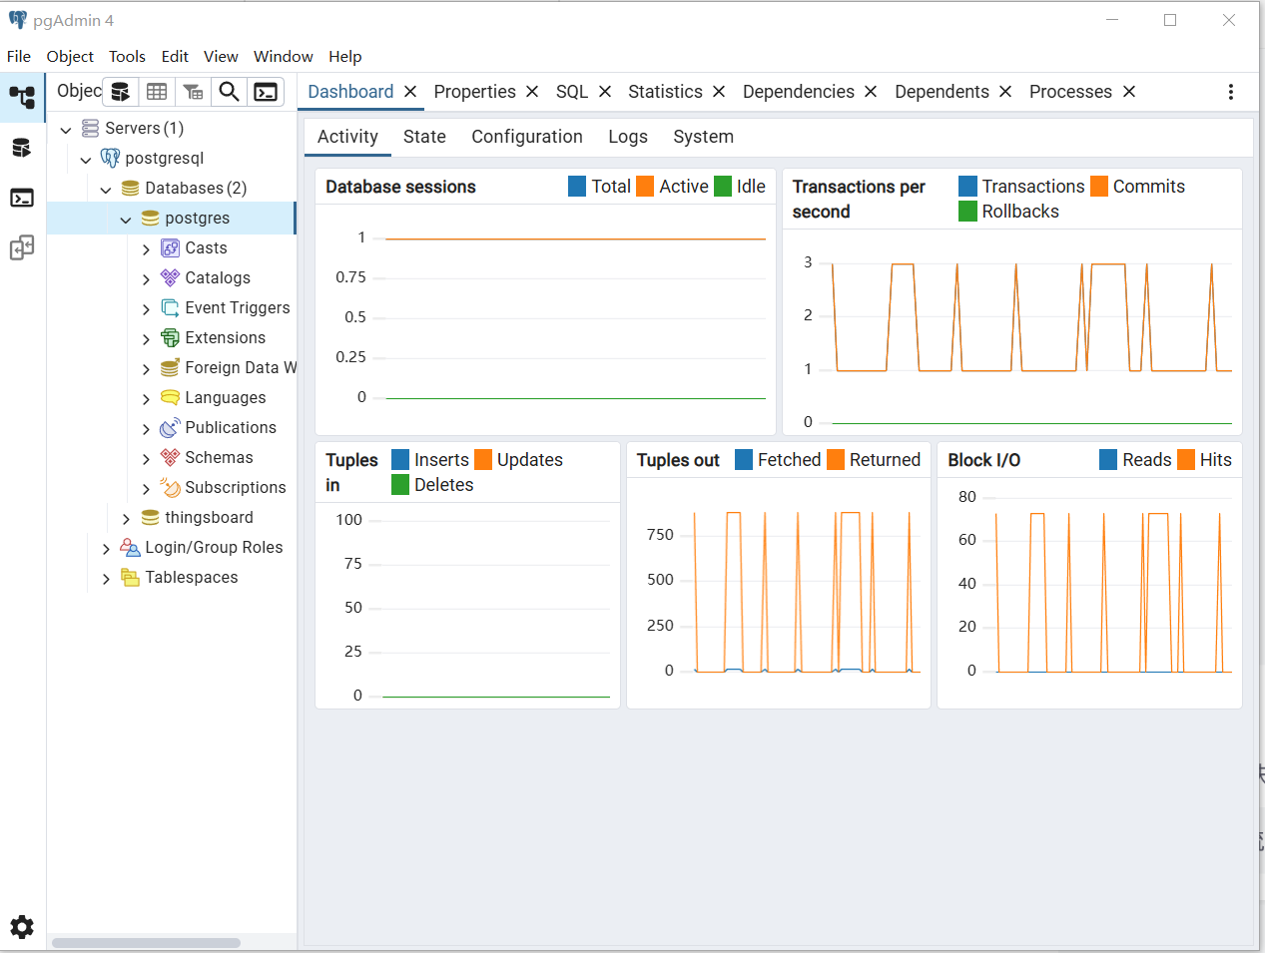Image resolution: width=1265 pixels, height=953 pixels.
Task: Click the Login/Group Roles icon
Action: (x=131, y=547)
